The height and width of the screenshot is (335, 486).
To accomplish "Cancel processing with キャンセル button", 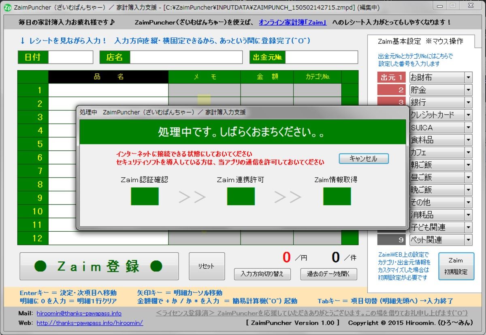I will pyautogui.click(x=363, y=158).
